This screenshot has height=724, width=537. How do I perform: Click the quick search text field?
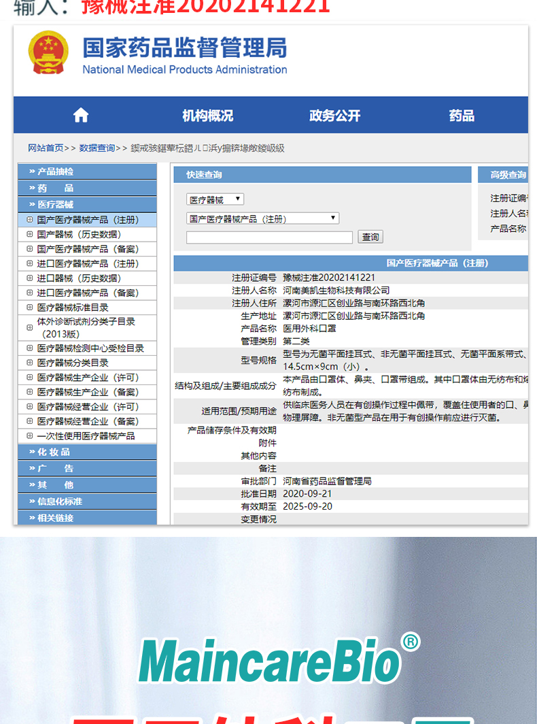pos(269,237)
